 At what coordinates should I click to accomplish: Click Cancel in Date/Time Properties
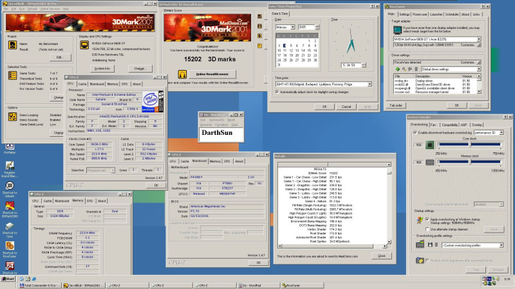click(x=346, y=107)
